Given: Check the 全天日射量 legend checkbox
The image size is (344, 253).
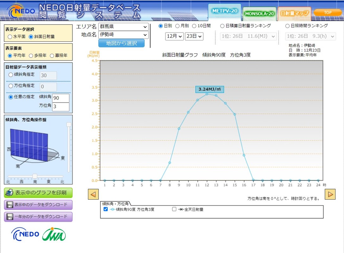Looking at the screenshot, I should point(174,209).
